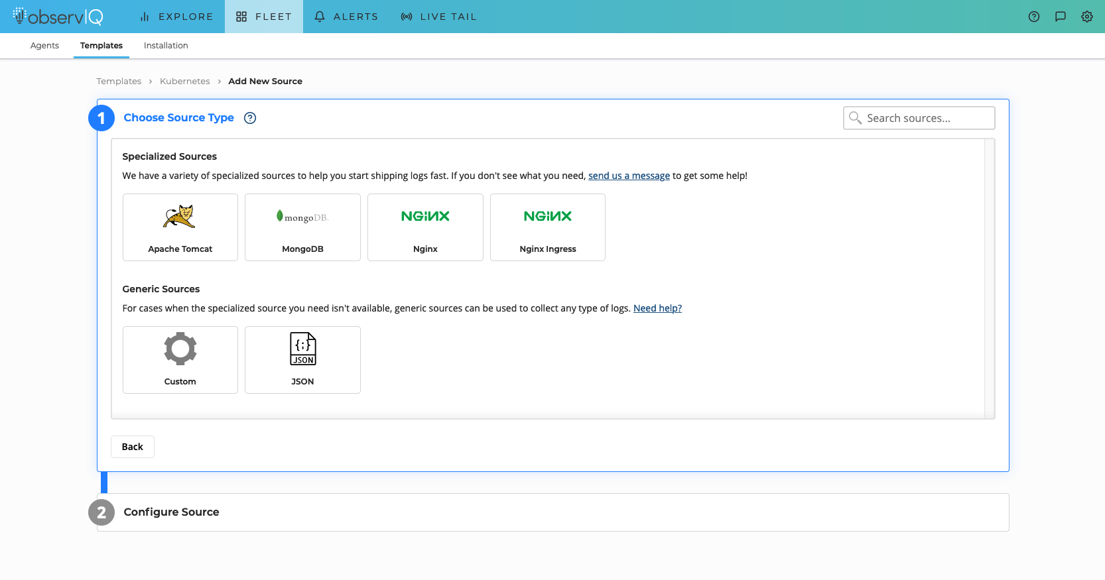The height and width of the screenshot is (580, 1105).
Task: Click the observIQ logo
Action: (x=58, y=16)
